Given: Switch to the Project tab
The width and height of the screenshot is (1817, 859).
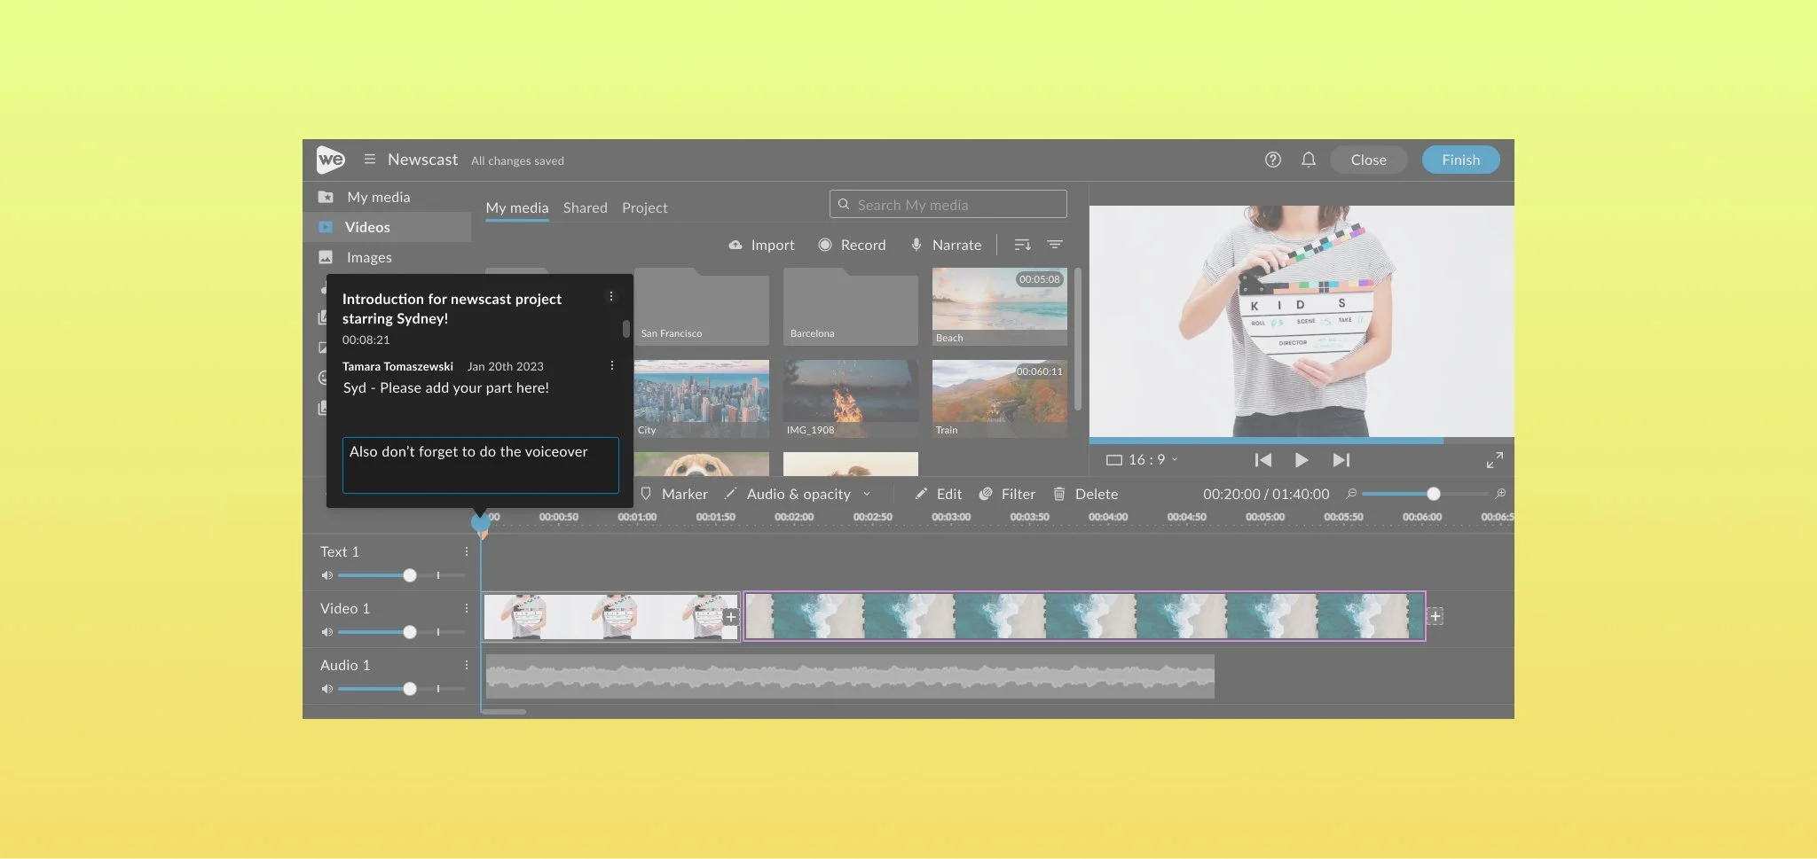Looking at the screenshot, I should [x=644, y=207].
